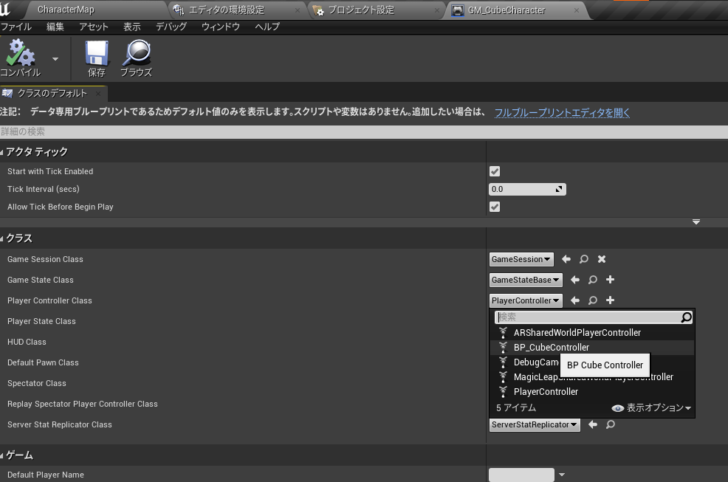Viewport: 728px width, 482px height.
Task: Open the GameStateBase class dropdown
Action: tap(526, 280)
